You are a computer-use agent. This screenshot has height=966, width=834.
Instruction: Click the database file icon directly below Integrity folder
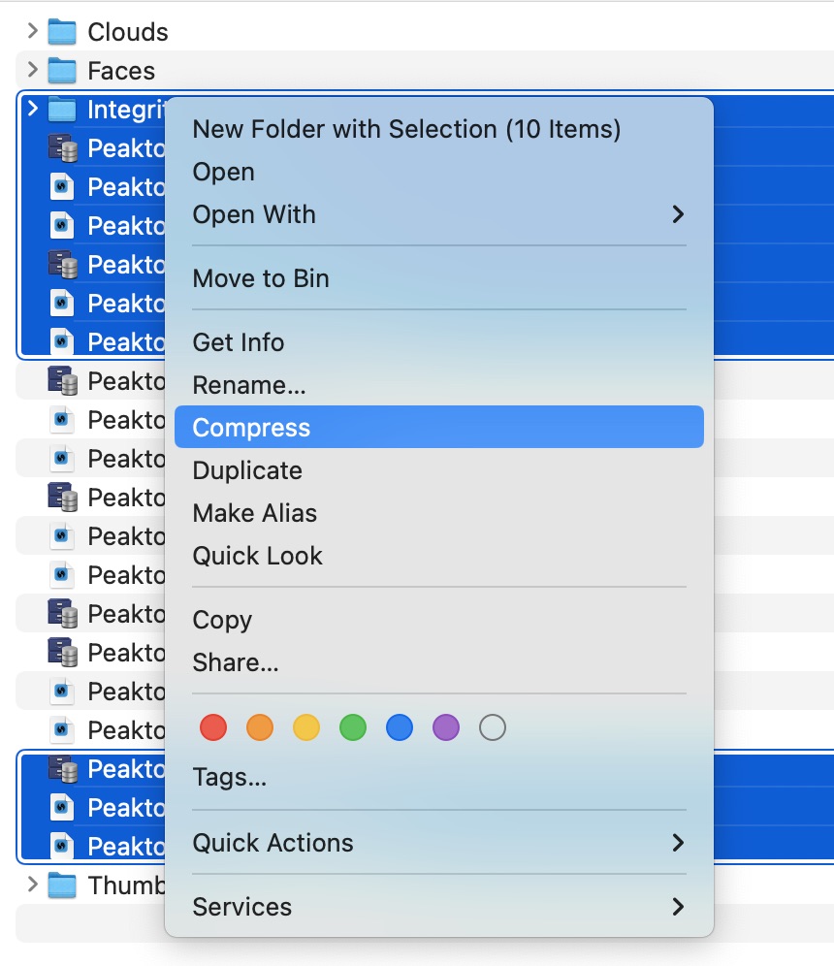point(62,148)
